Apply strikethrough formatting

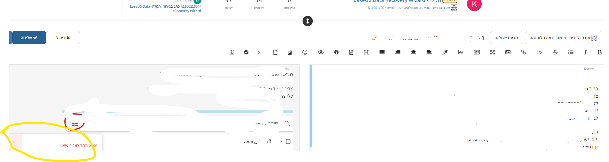pyautogui.click(x=555, y=52)
